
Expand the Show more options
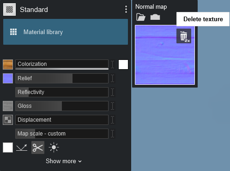pos(64,161)
